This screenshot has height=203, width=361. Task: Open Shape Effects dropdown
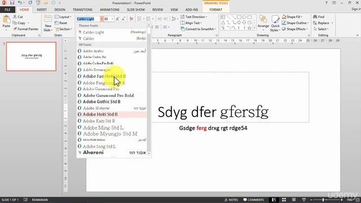coord(295,29)
